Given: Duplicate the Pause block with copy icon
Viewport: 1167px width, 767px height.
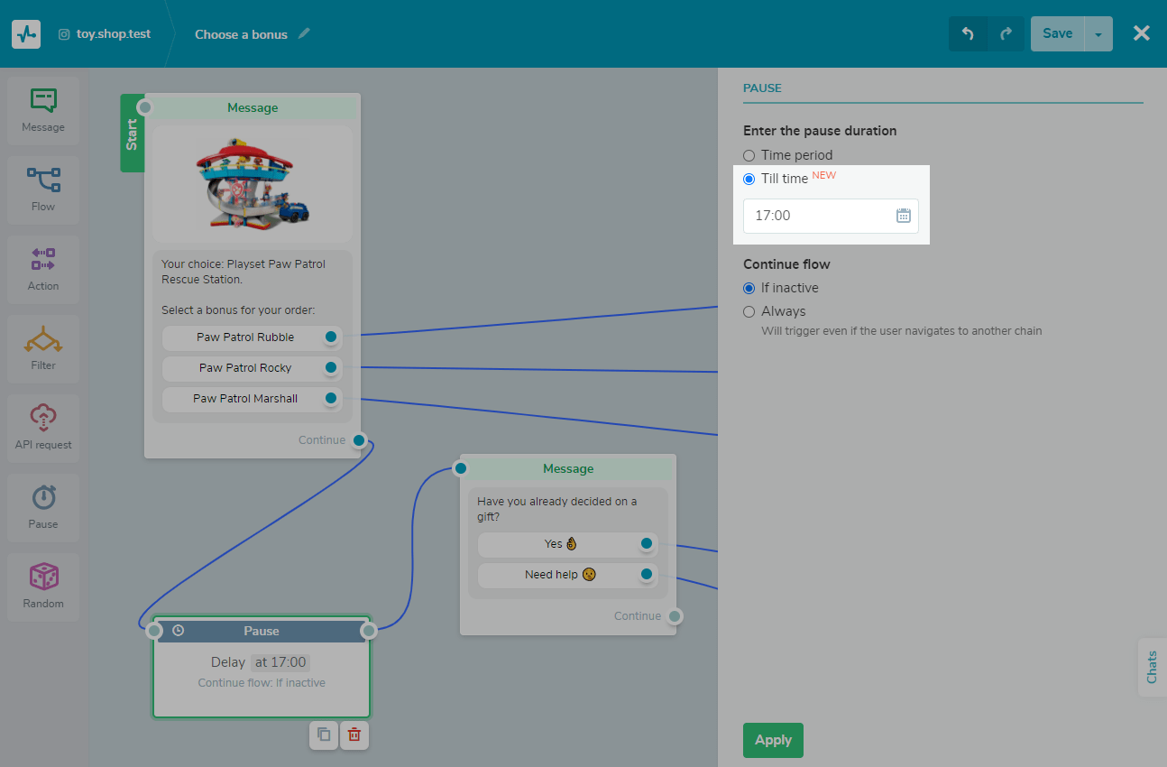Looking at the screenshot, I should coord(324,735).
